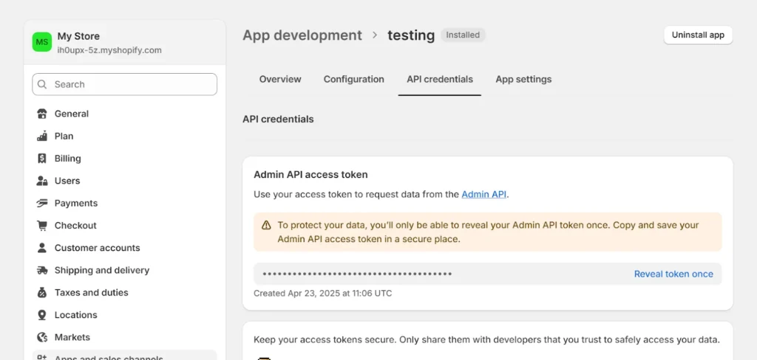The image size is (757, 360).
Task: Open the Customer accounts settings
Action: coord(97,248)
